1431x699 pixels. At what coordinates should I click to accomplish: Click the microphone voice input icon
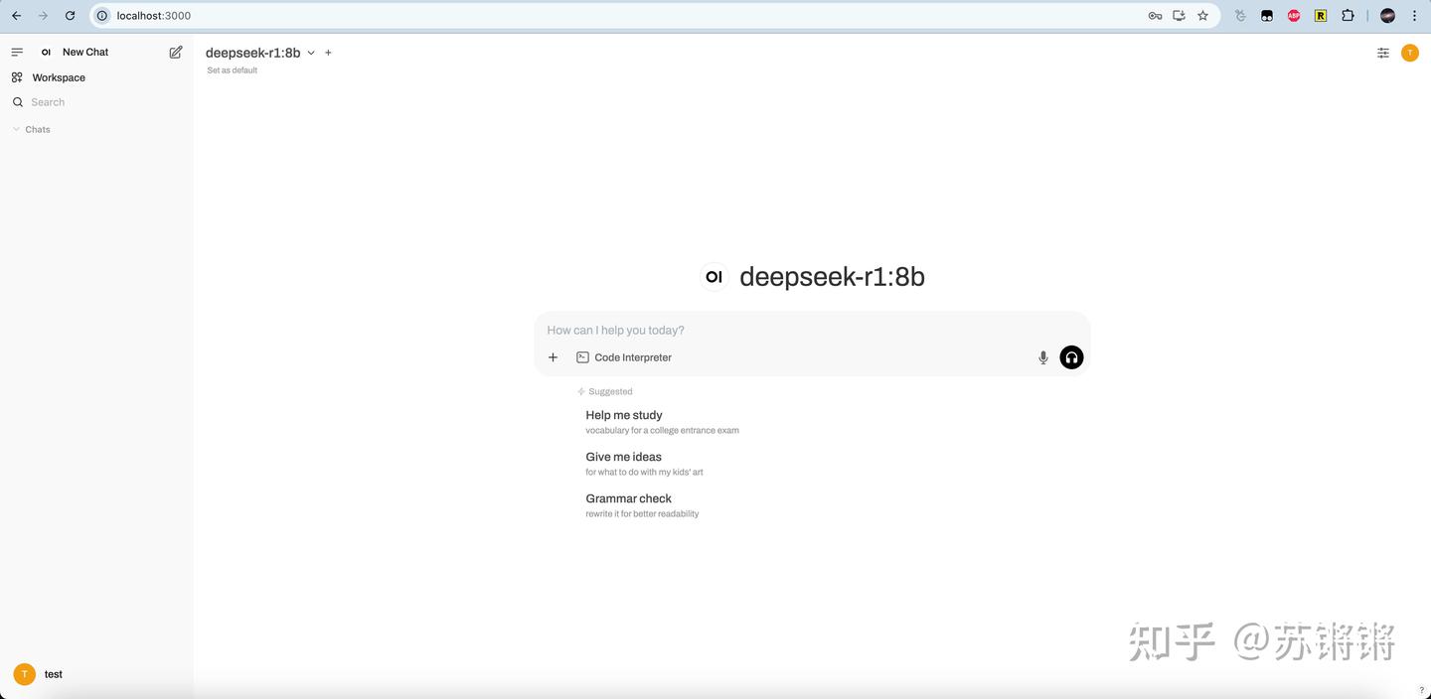point(1043,357)
